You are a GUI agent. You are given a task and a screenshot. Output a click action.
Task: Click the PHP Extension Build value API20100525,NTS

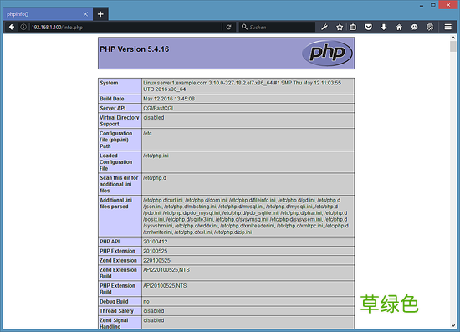[165, 286]
